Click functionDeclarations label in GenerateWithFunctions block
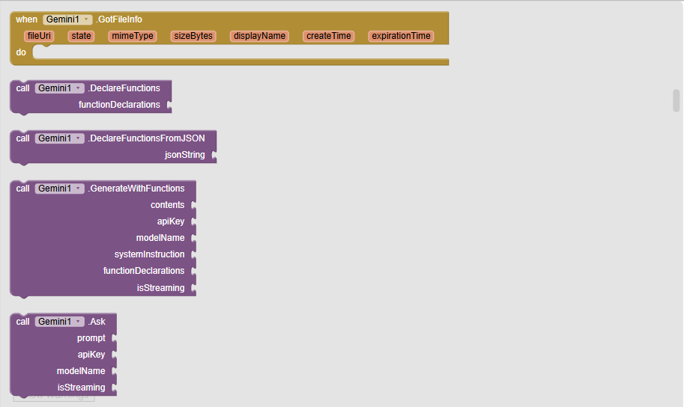 [144, 271]
